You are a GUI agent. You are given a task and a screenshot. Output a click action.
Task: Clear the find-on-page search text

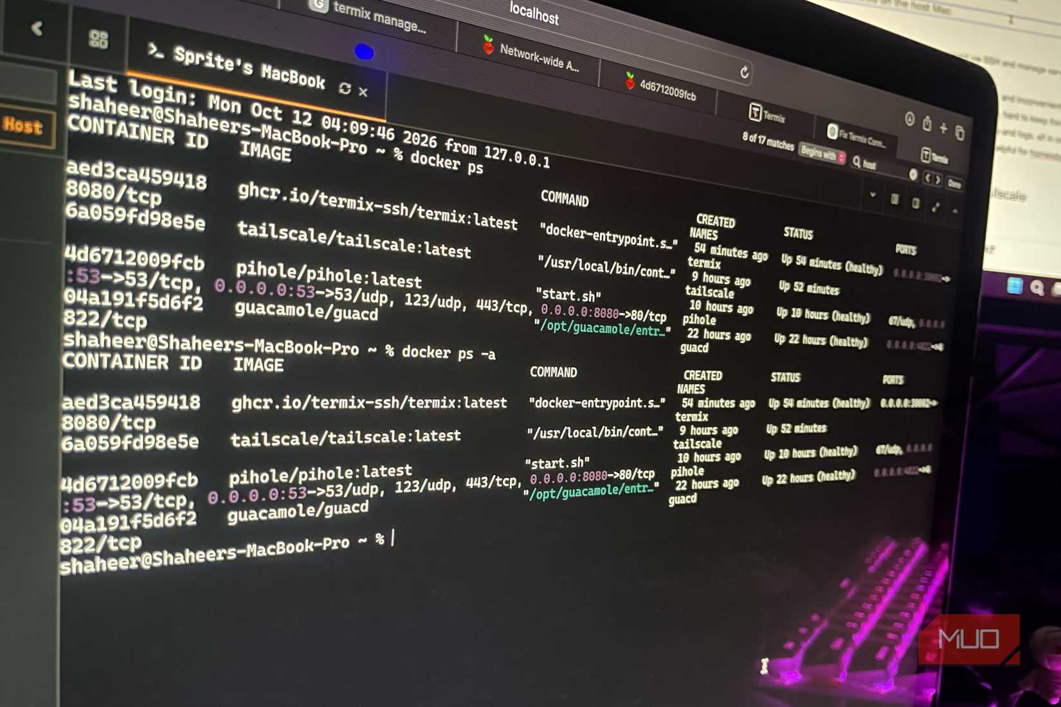(912, 174)
